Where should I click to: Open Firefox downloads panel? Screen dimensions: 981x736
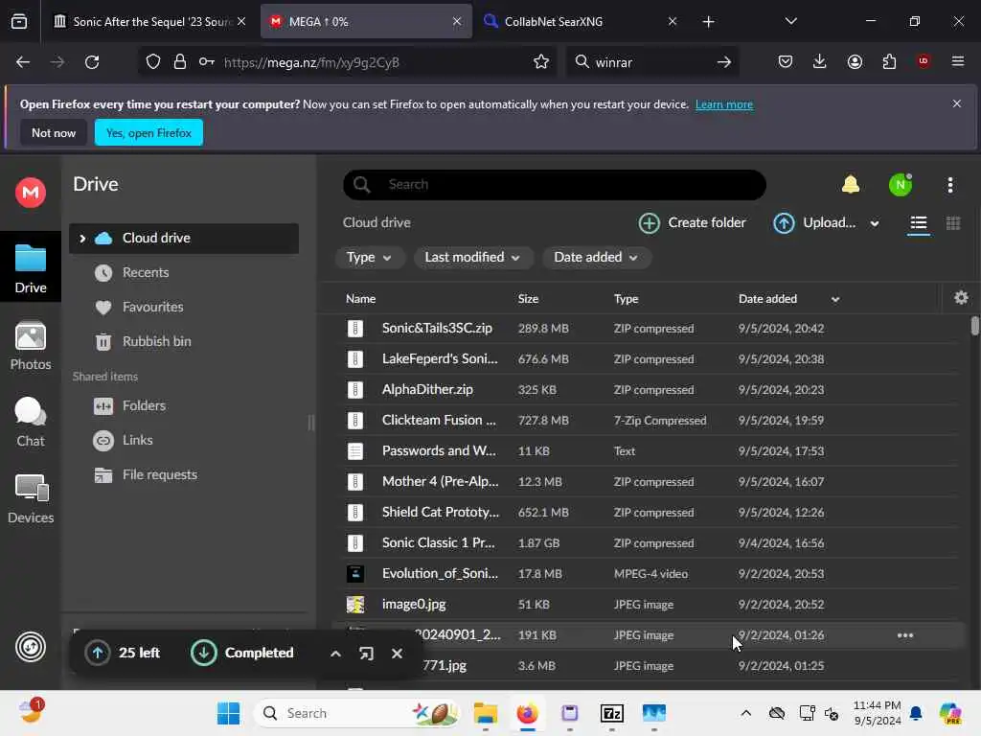click(x=819, y=61)
